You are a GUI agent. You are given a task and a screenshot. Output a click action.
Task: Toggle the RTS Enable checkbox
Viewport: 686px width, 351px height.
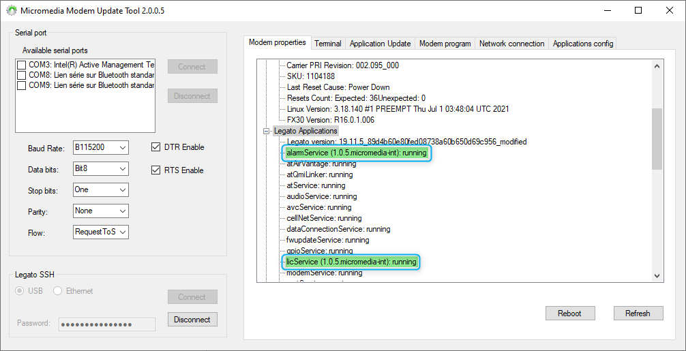155,170
